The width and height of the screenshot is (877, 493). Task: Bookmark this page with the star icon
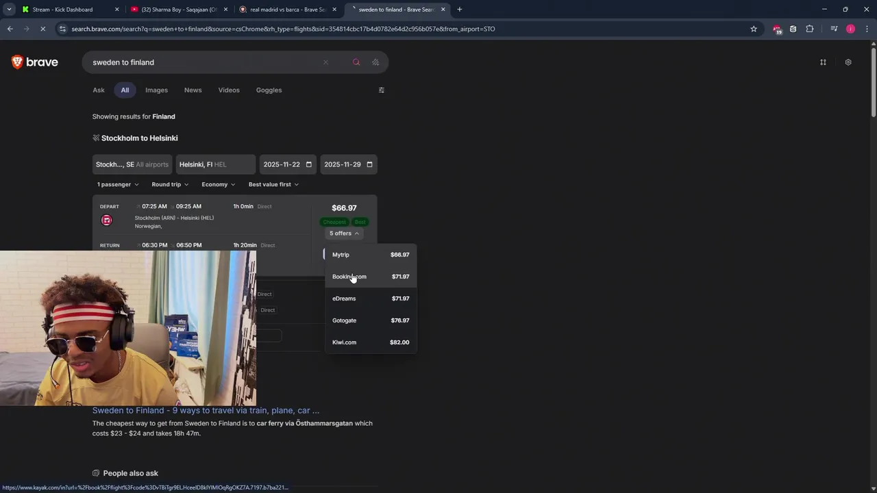pyautogui.click(x=754, y=29)
